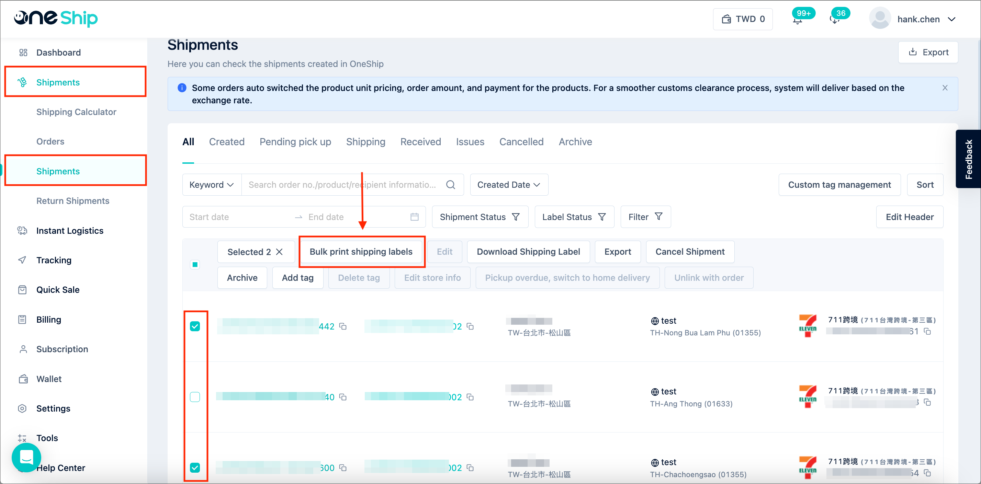Open the Return Shipments sidebar item
The height and width of the screenshot is (484, 981).
coord(73,201)
